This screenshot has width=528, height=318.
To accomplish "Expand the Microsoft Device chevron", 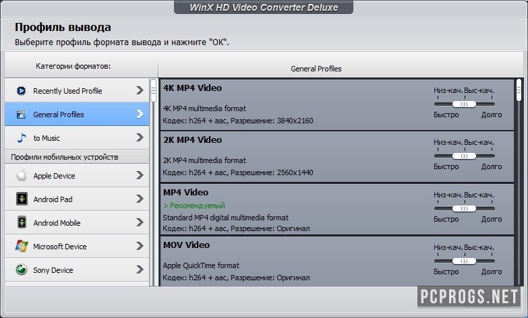I will [140, 246].
